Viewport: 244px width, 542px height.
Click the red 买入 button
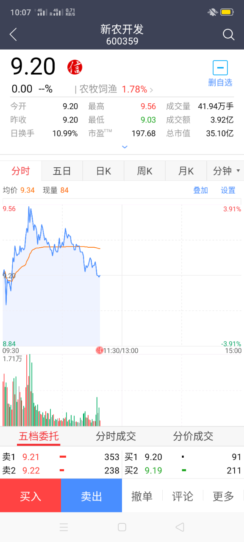click(30, 496)
